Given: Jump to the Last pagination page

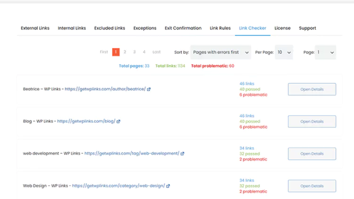Looking at the screenshot, I should (156, 52).
